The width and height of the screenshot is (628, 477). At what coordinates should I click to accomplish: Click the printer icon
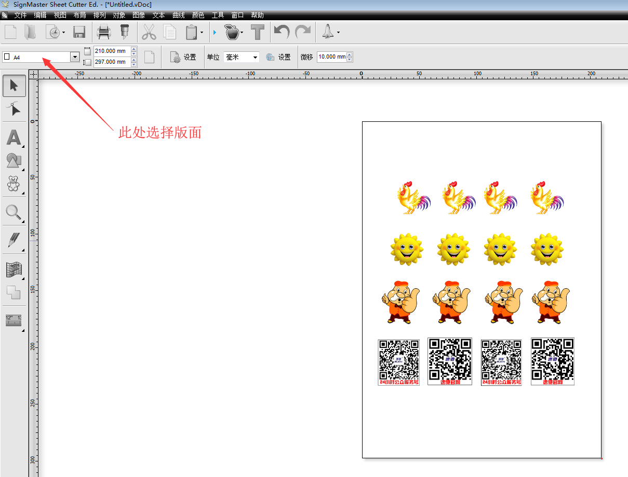pos(104,32)
